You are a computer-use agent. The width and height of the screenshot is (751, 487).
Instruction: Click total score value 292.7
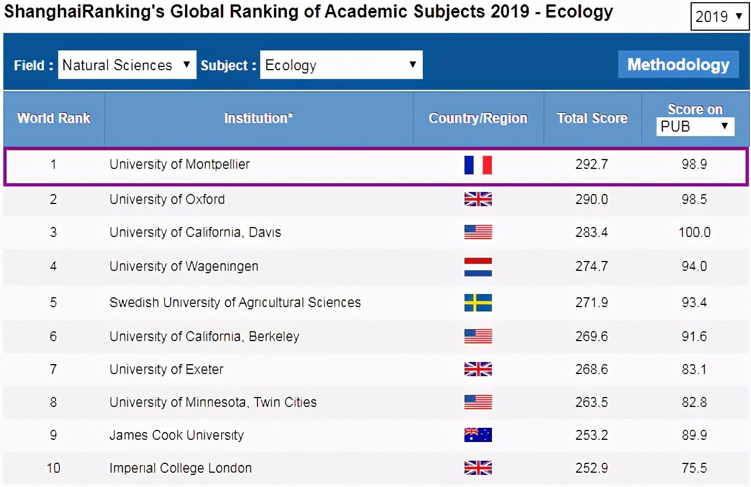tap(591, 164)
